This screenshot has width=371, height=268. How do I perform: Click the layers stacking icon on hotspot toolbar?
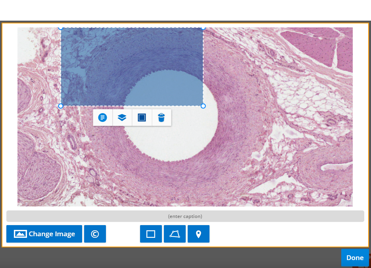(x=122, y=118)
